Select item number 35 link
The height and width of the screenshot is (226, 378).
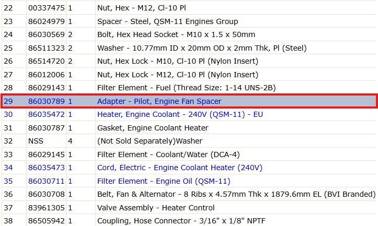tap(8, 181)
